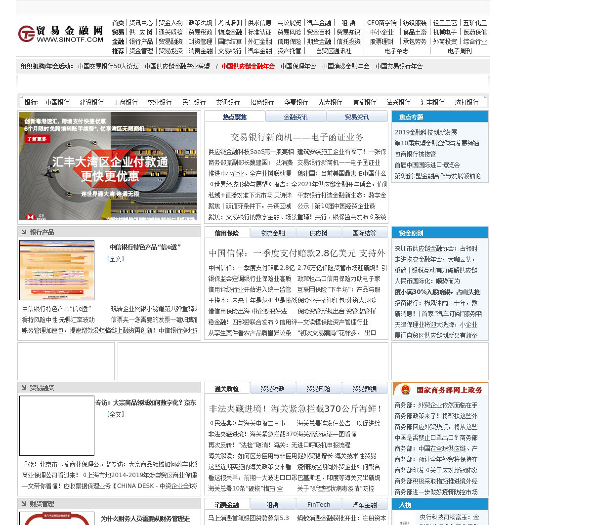
Task: Click the arrow icon beside 财资管理 header
Action: [23, 504]
